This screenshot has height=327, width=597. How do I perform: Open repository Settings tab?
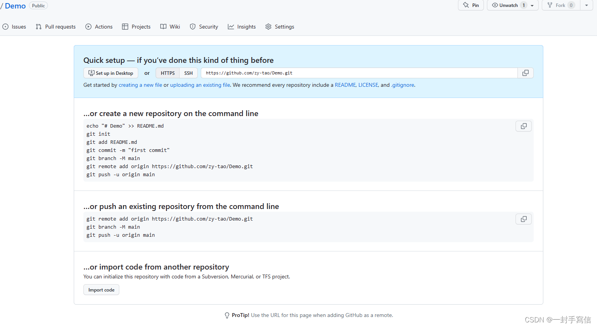point(280,27)
